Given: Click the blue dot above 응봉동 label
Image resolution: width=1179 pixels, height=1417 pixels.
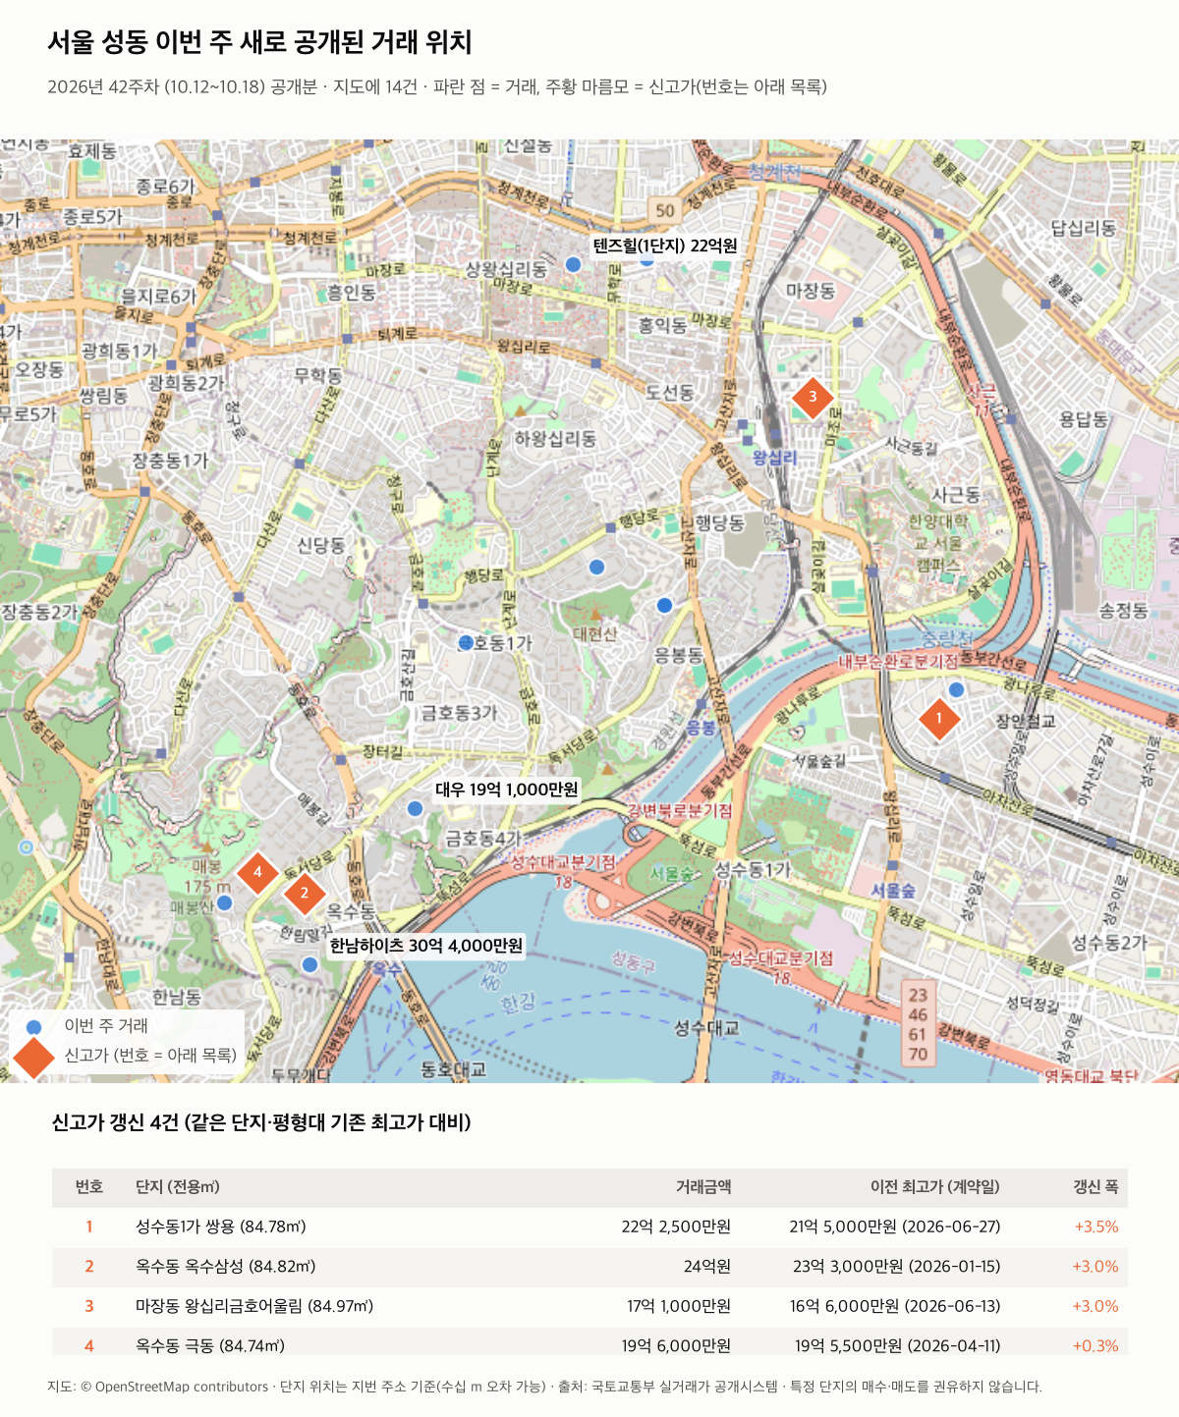Looking at the screenshot, I should coord(664,605).
